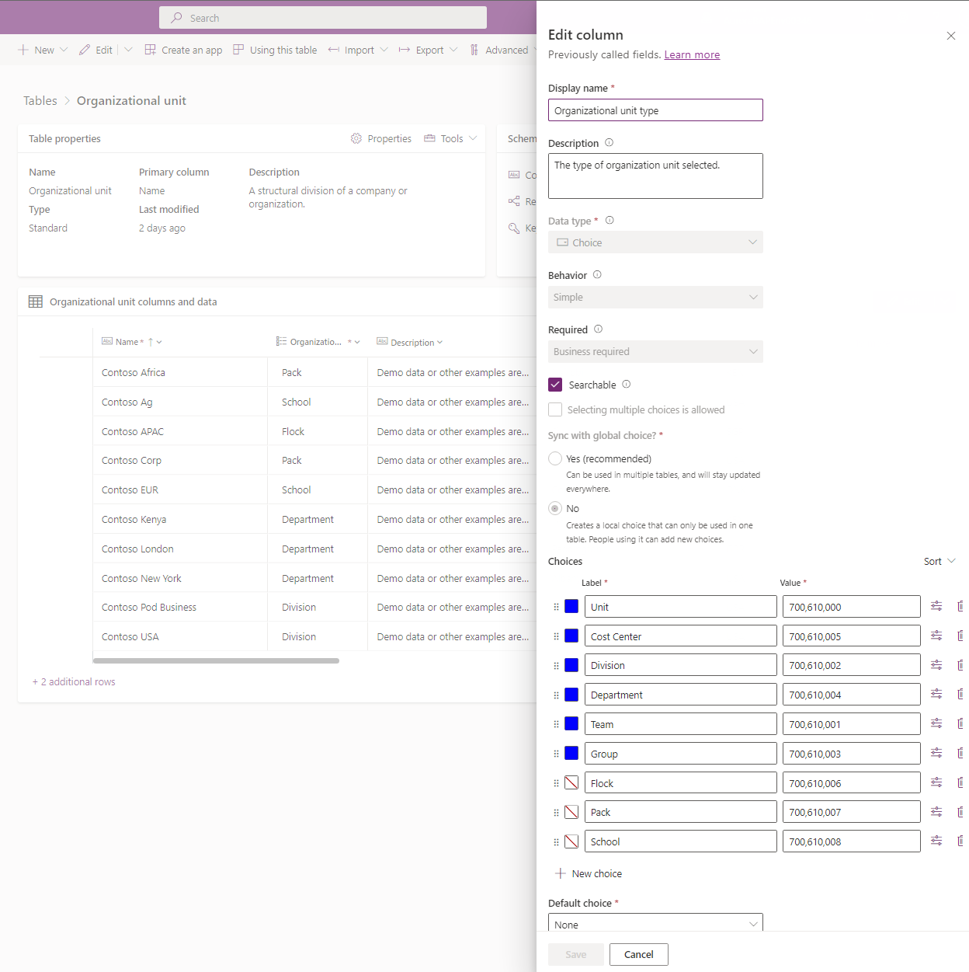
Task: Uncheck the Searchable checkbox
Action: (555, 385)
